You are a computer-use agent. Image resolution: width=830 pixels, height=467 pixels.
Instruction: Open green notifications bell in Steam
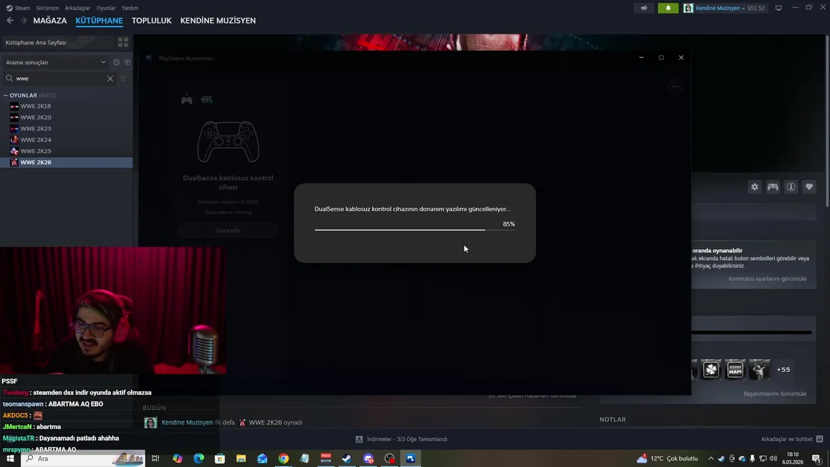668,8
